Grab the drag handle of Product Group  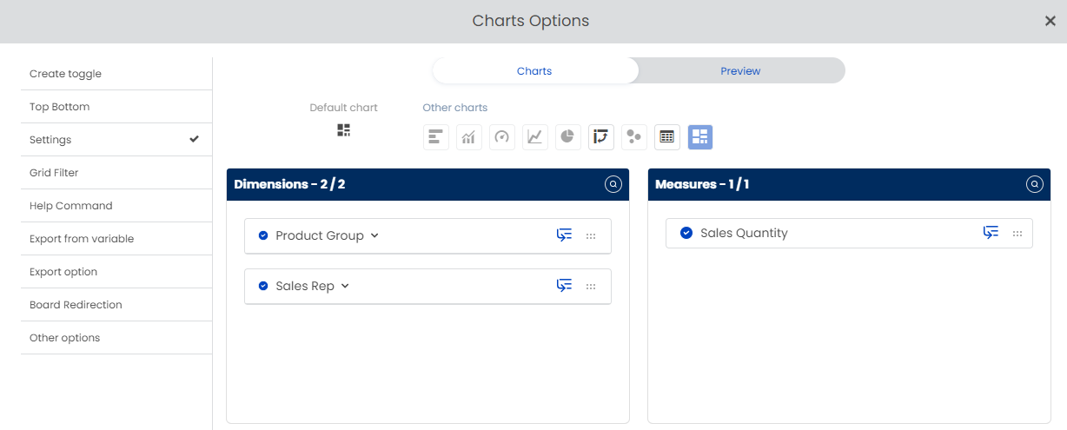[591, 236]
